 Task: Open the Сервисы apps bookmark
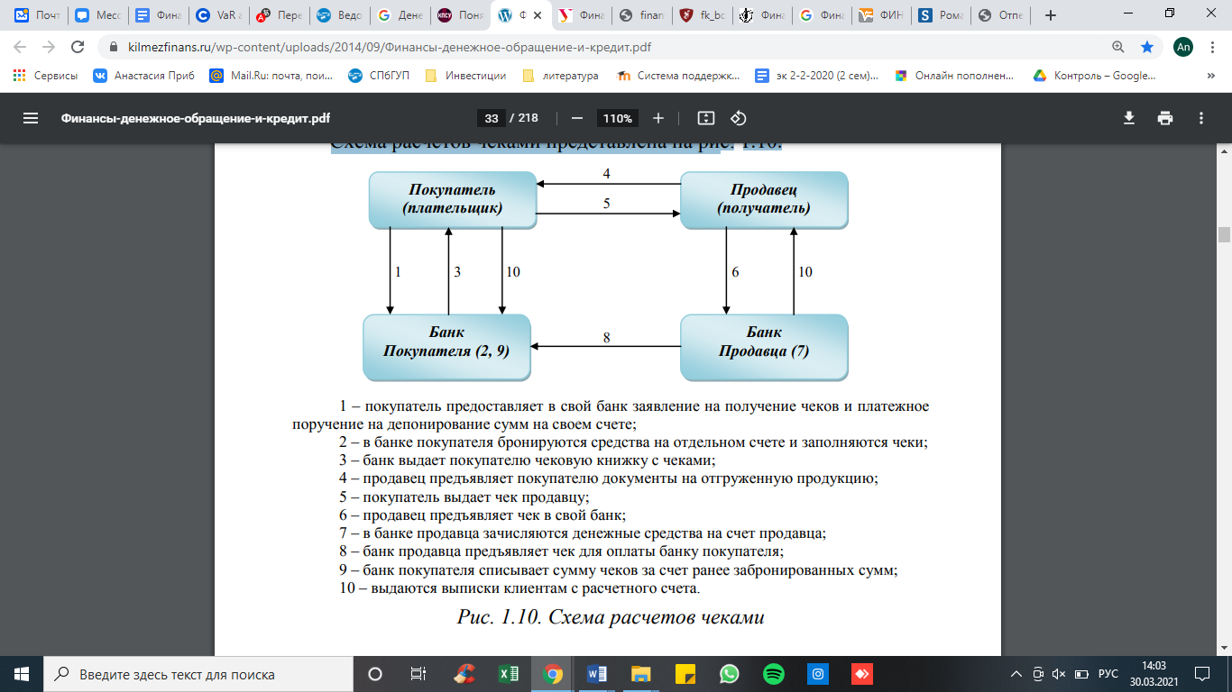[x=45, y=76]
